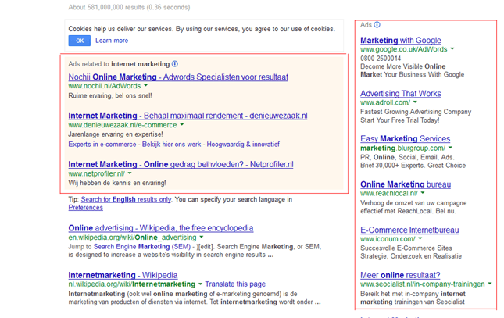Screen dimensions: 504x318
Task: Click 'Succesvolle E-Commerce Sites' description text
Action: click(406, 248)
